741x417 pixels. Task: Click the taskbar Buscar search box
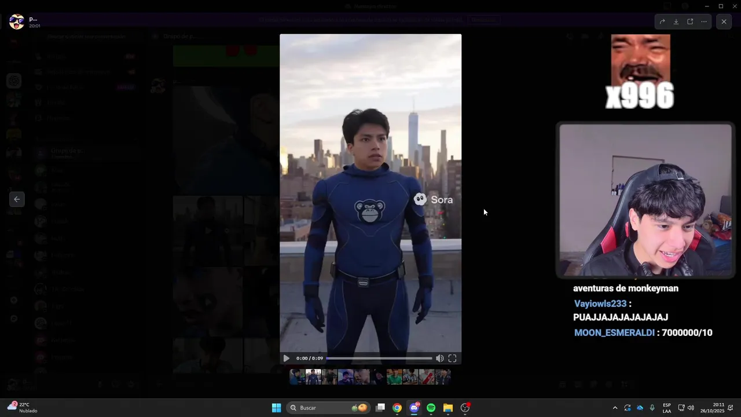(x=329, y=408)
